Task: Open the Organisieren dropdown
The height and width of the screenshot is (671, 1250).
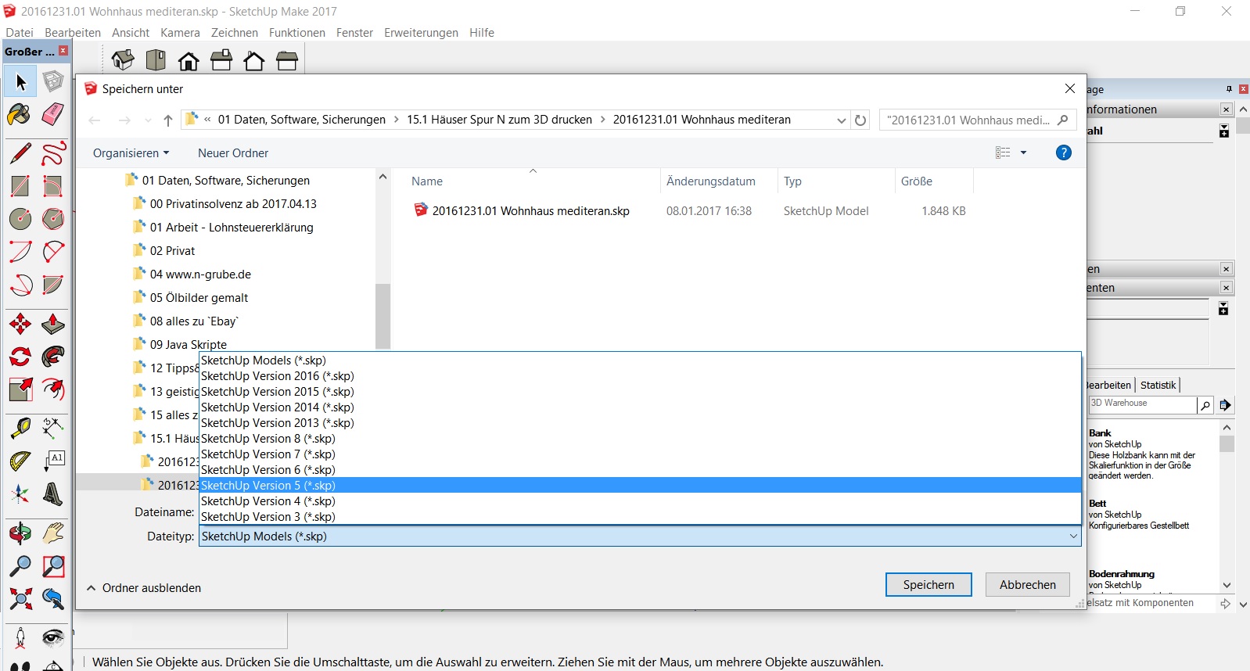Action: click(131, 153)
